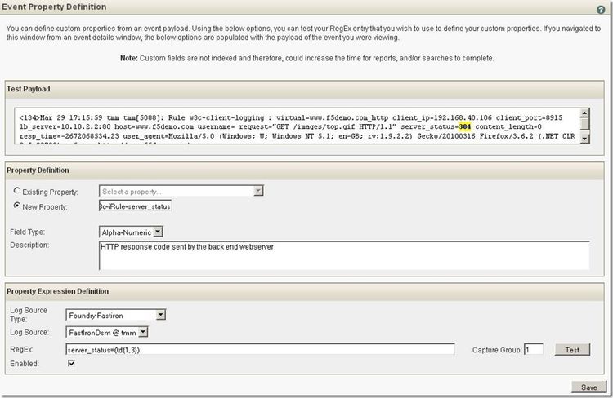Click the Event Property Definition title
Screen dimensions: 613x398
(54, 7)
